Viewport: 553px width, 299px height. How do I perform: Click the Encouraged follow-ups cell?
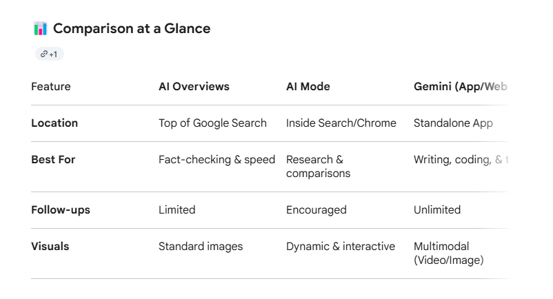click(316, 210)
